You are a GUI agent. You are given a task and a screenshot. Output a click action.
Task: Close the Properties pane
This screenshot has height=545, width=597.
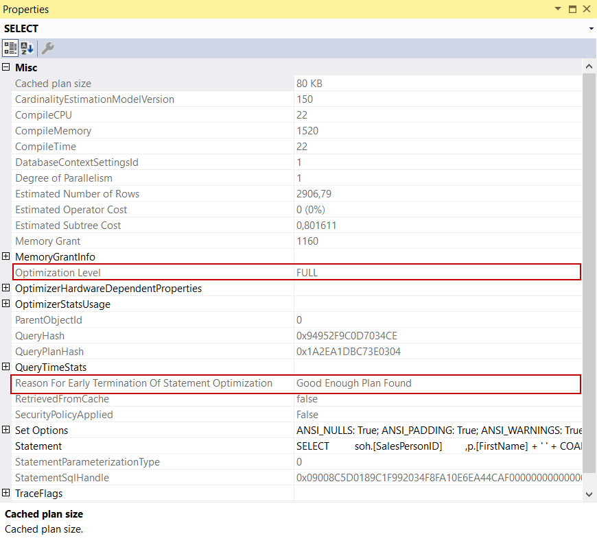[587, 9]
